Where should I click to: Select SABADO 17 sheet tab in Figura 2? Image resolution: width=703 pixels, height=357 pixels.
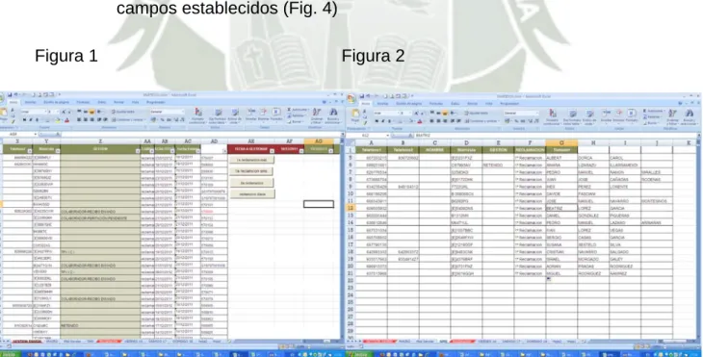[x=511, y=342]
